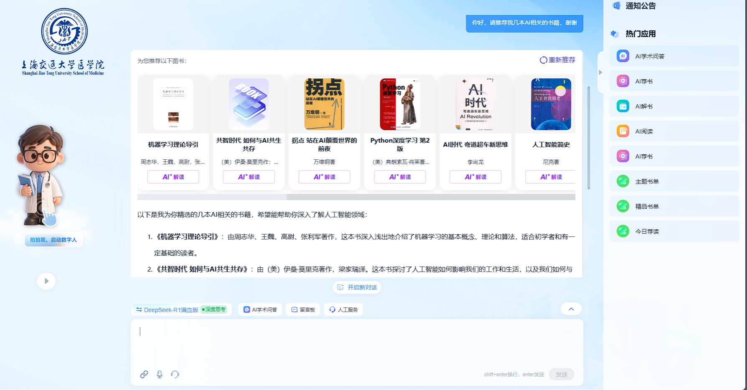Click 重新推荐 to refresh book recommendations
This screenshot has height=390, width=747.
pos(557,60)
